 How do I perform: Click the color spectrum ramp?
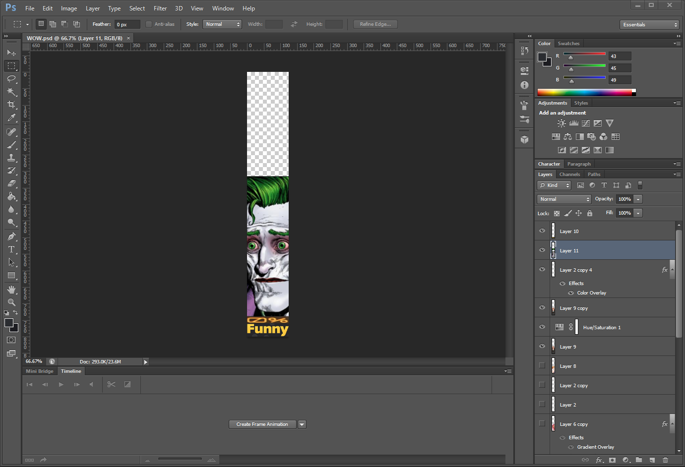[586, 92]
